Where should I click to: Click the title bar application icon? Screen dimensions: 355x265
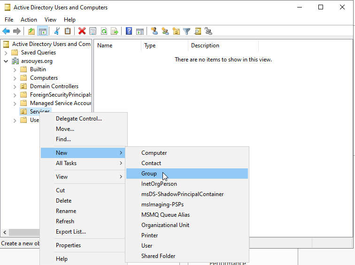coord(8,8)
